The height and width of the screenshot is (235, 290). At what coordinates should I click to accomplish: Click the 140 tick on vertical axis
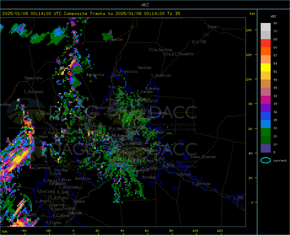(249, 30)
